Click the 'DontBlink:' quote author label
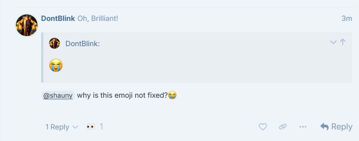 click(82, 44)
